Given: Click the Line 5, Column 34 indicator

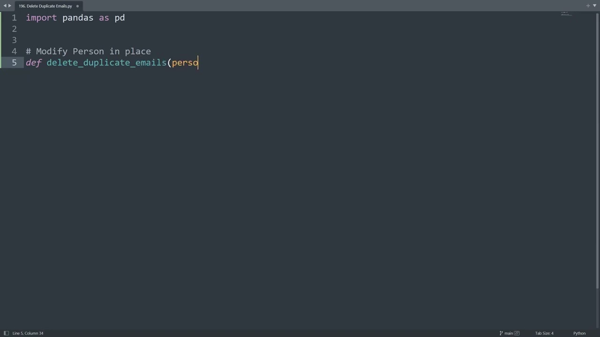Looking at the screenshot, I should point(28,333).
